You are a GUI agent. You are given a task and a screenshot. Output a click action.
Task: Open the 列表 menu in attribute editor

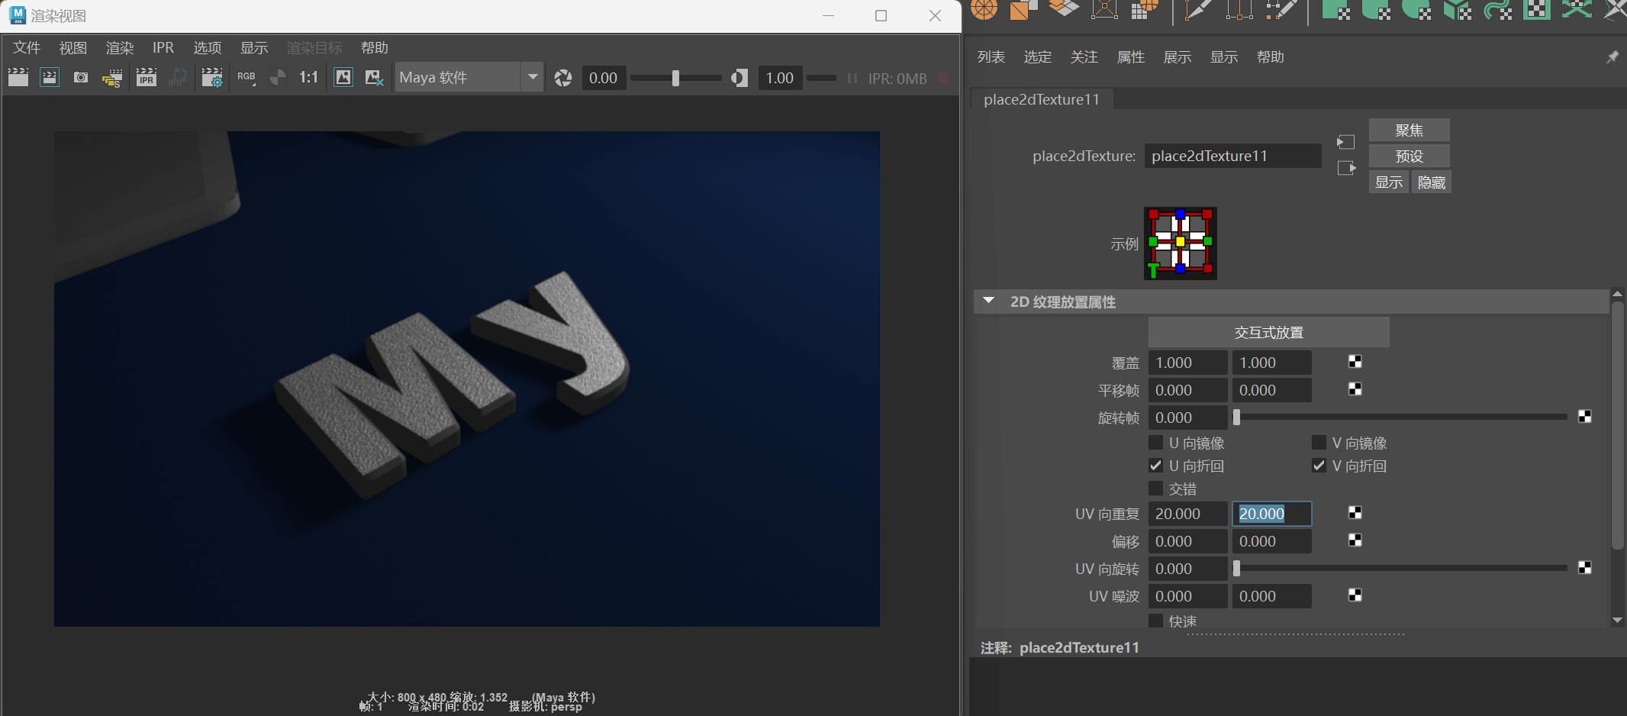click(x=991, y=57)
